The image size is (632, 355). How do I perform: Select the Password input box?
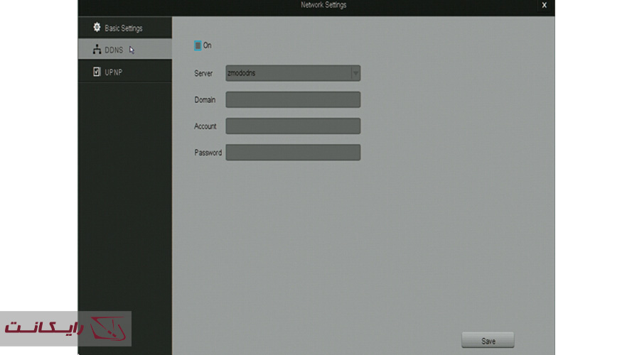293,153
